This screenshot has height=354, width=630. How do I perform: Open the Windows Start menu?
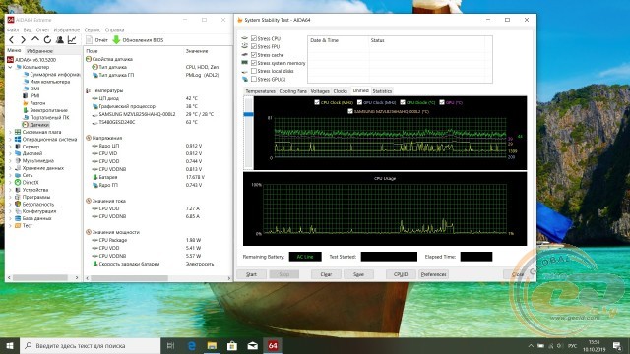coord(10,345)
